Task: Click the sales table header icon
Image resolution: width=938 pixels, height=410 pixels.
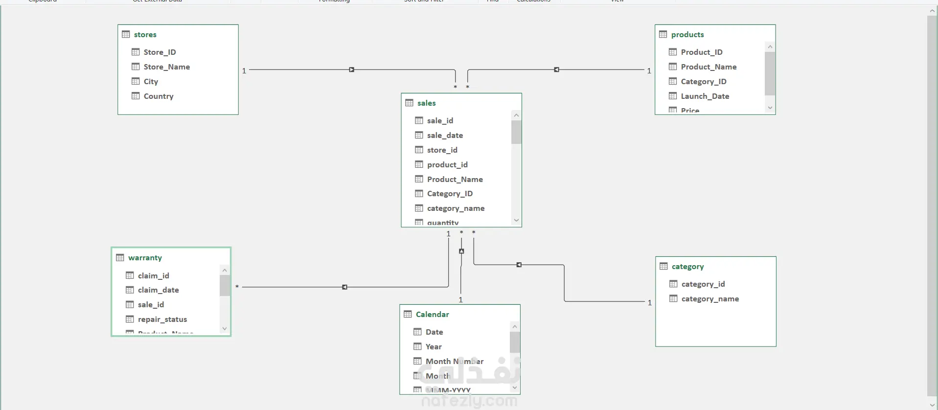Action: point(410,103)
